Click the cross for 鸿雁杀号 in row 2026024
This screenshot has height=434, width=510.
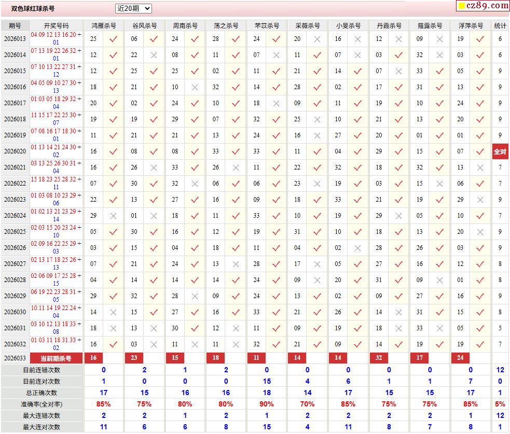(113, 216)
